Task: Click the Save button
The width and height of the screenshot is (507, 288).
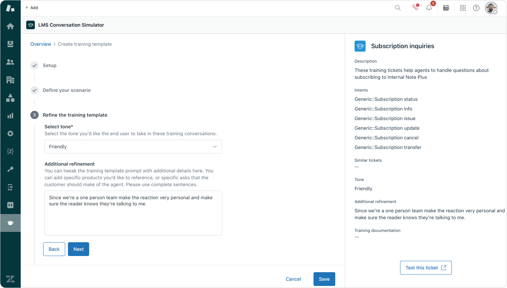Action: [324, 279]
